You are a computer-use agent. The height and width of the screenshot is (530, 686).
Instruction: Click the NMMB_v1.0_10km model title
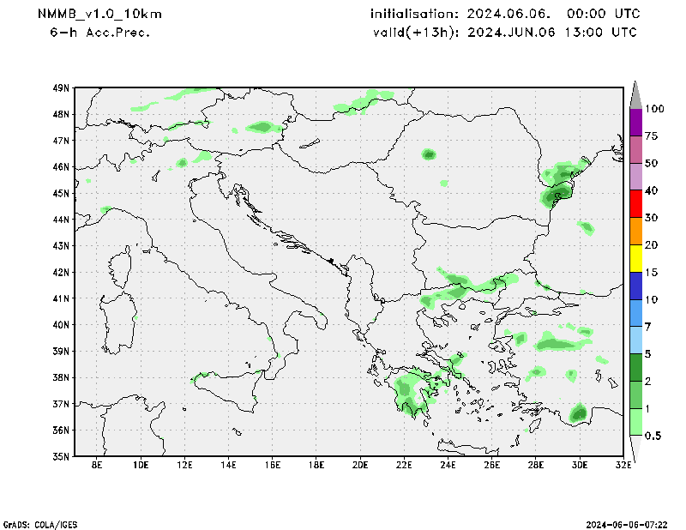coord(99,15)
